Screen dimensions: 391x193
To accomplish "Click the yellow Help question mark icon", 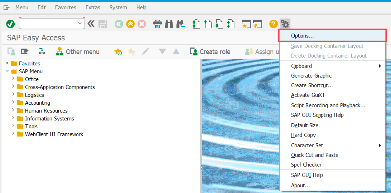I will click(273, 24).
